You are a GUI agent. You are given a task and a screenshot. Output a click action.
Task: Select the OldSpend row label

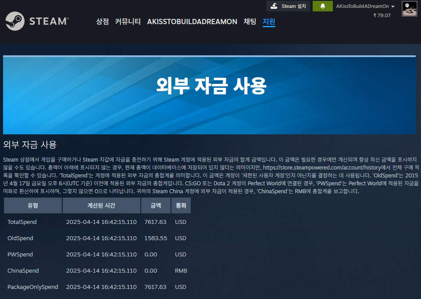tap(21, 238)
